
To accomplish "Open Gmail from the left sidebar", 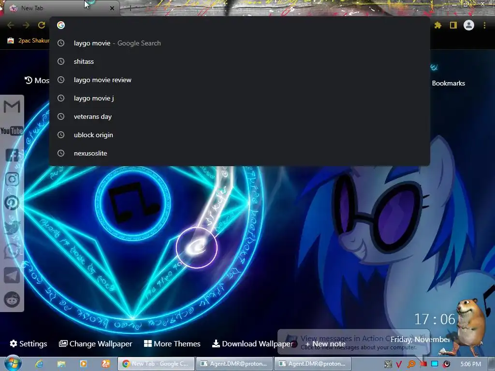I will coord(12,107).
